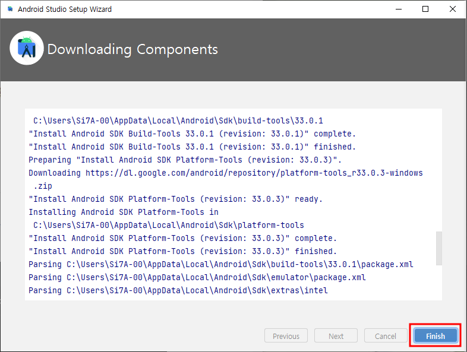Click the Cancel button

[x=386, y=335]
